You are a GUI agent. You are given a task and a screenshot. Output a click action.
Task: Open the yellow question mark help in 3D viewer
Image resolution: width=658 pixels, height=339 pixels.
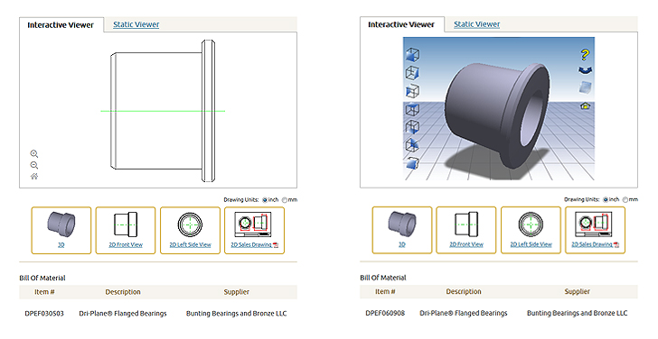585,54
